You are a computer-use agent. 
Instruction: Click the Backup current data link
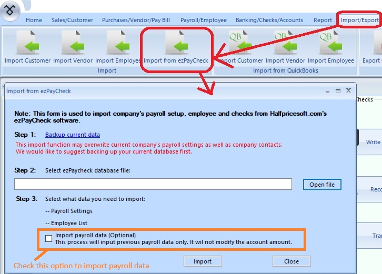coord(73,135)
